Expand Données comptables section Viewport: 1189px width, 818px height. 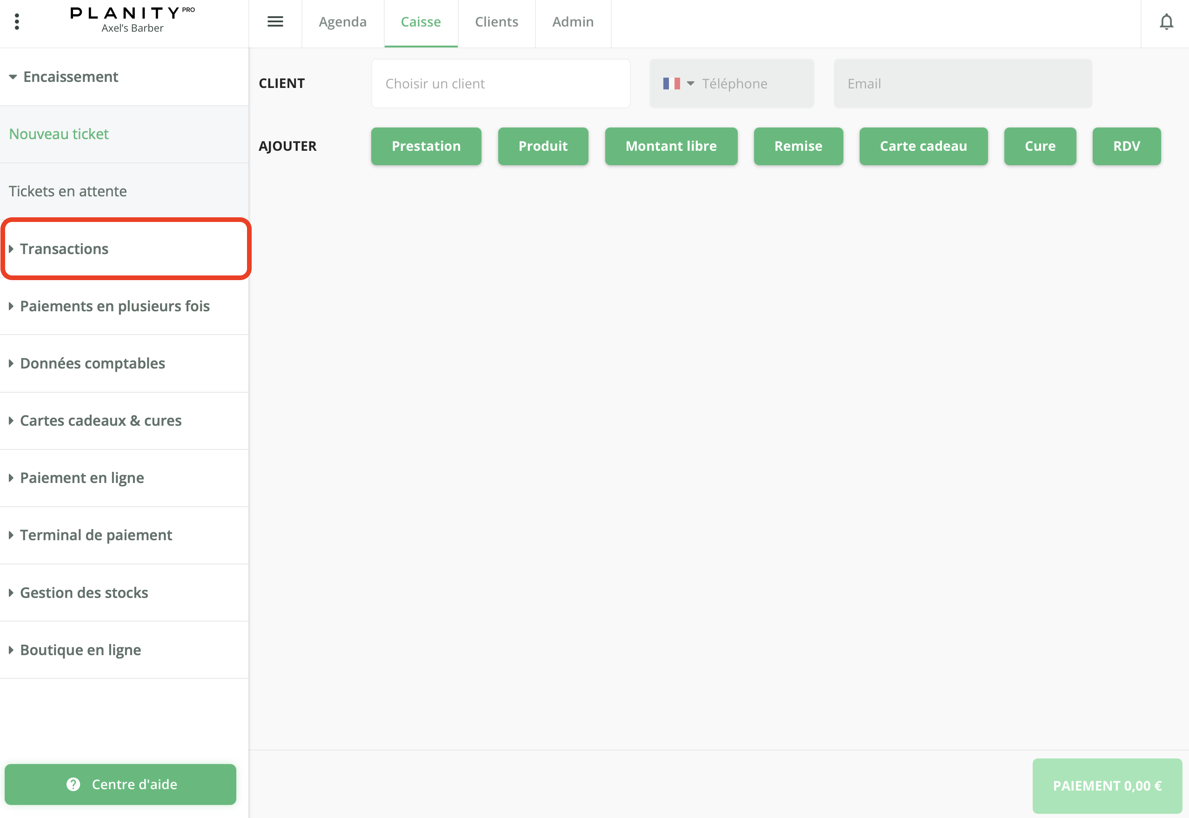click(92, 363)
